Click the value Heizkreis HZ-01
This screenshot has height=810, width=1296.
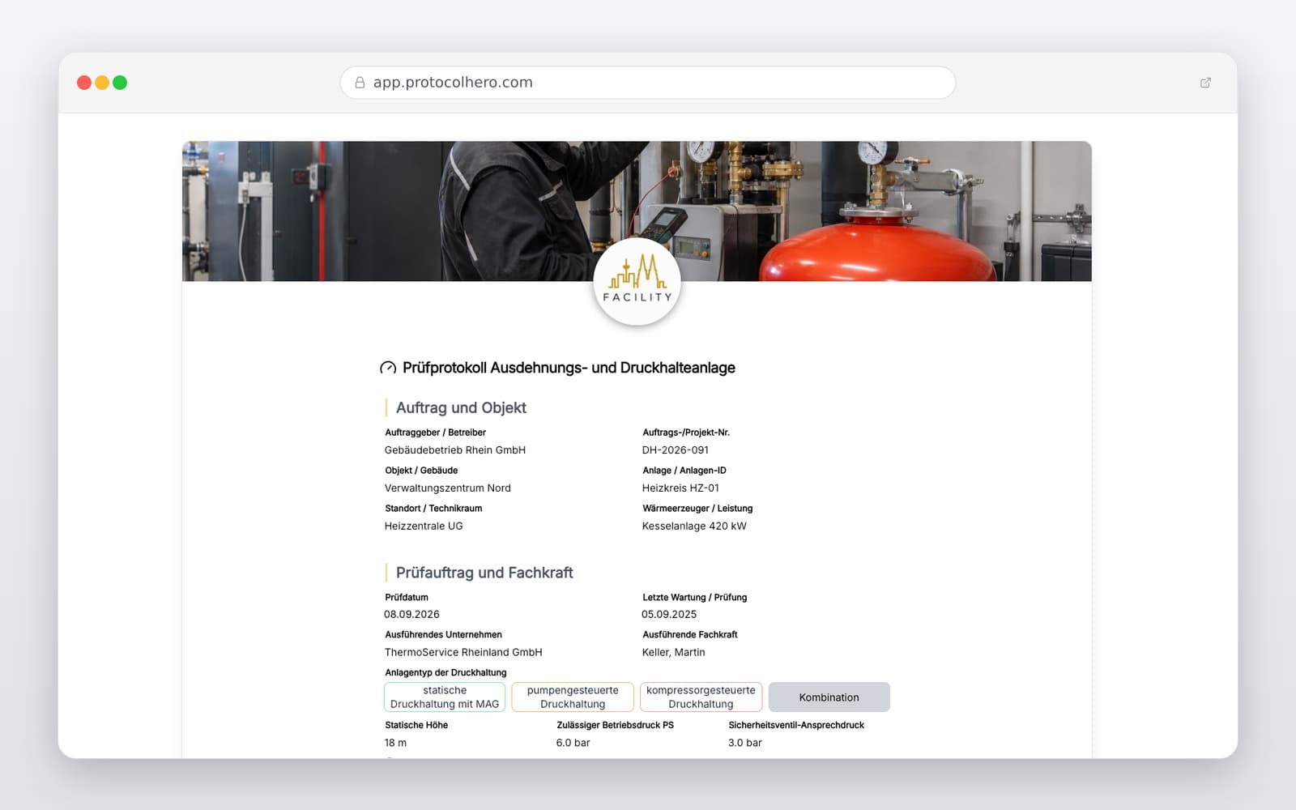[680, 488]
